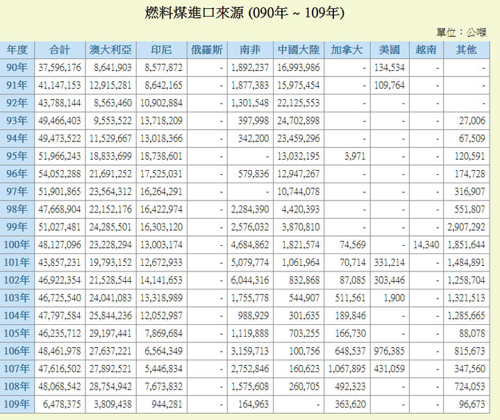The width and height of the screenshot is (500, 420).
Task: Select the 91年 row label
Action: [17, 85]
